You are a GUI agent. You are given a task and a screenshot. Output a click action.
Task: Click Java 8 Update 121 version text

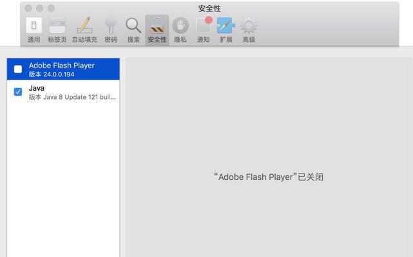pyautogui.click(x=72, y=97)
